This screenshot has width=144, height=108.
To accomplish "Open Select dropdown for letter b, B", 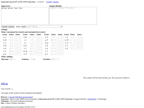I will tap(11, 40).
